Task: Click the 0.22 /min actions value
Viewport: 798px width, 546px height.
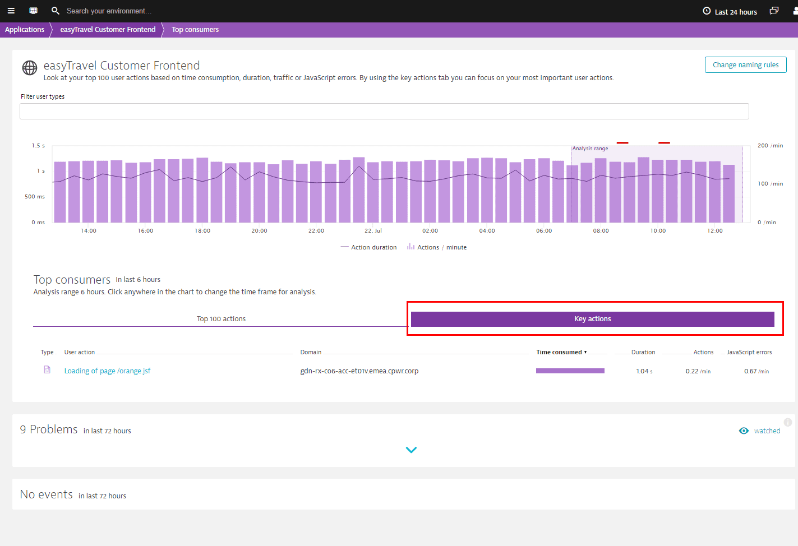Action: (x=698, y=371)
